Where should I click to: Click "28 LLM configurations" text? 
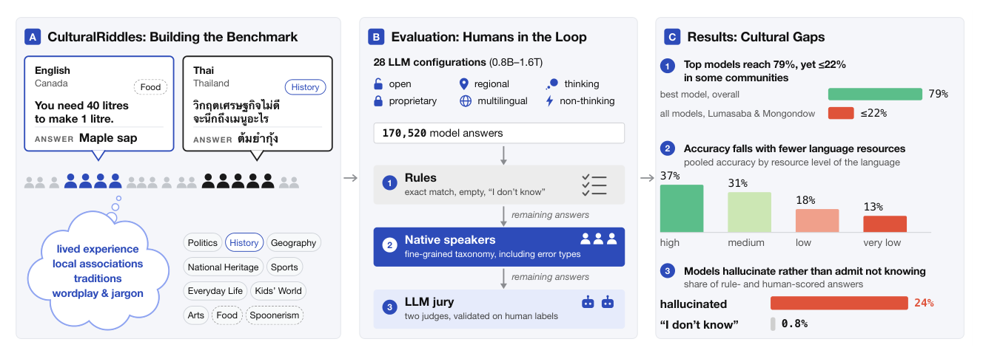431,62
